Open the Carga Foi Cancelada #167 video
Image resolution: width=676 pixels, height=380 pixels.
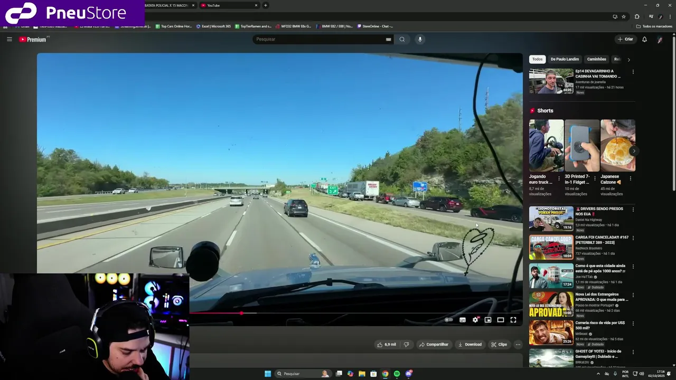pos(551,247)
